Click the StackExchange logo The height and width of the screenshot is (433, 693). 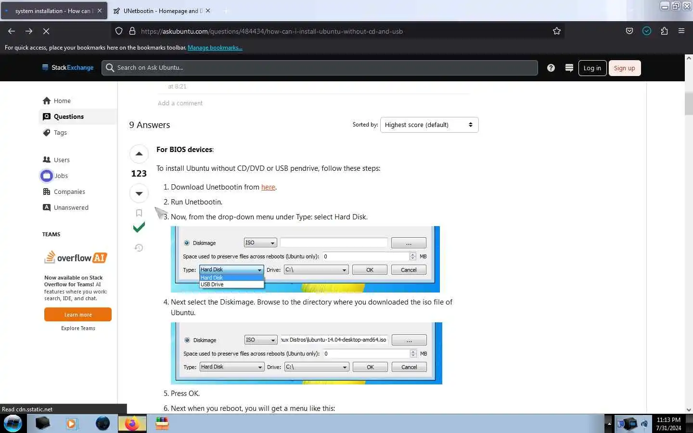[x=68, y=67]
